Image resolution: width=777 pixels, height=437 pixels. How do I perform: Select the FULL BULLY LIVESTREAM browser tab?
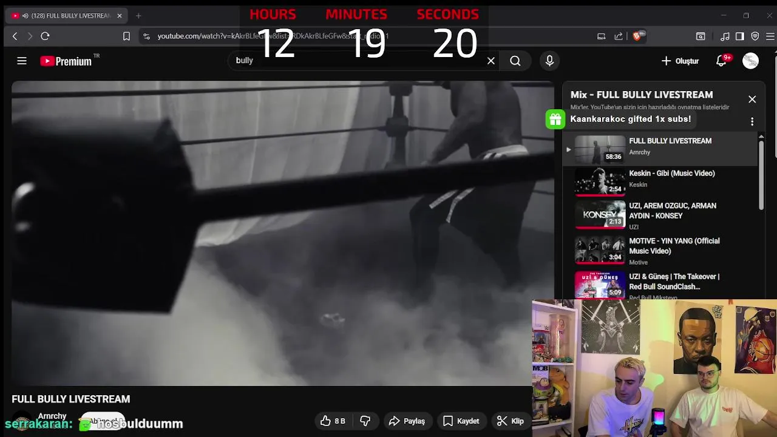67,16
